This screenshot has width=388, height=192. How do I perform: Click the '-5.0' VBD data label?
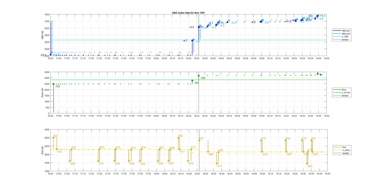point(310,16)
